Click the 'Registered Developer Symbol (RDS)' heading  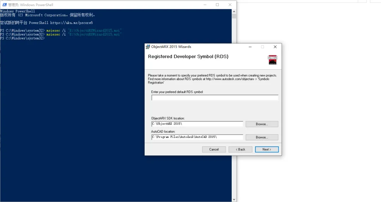click(188, 56)
